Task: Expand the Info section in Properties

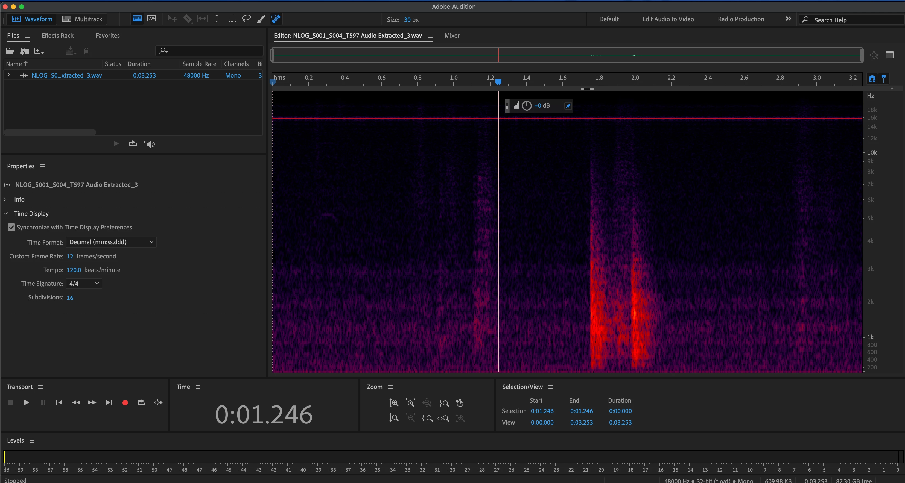Action: [5, 199]
